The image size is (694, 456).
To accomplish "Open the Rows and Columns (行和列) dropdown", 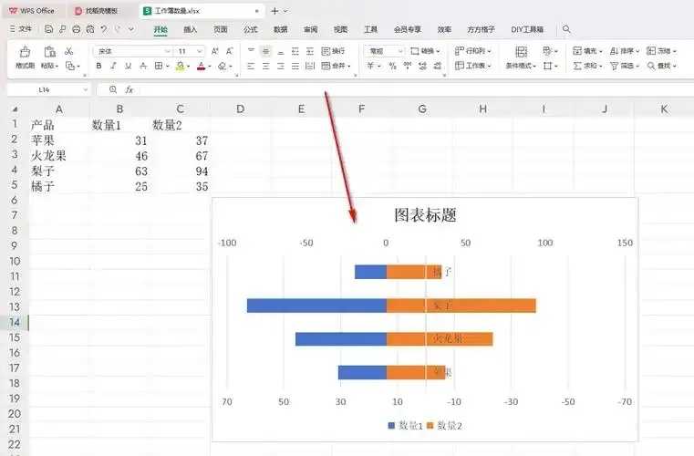I will tap(473, 51).
